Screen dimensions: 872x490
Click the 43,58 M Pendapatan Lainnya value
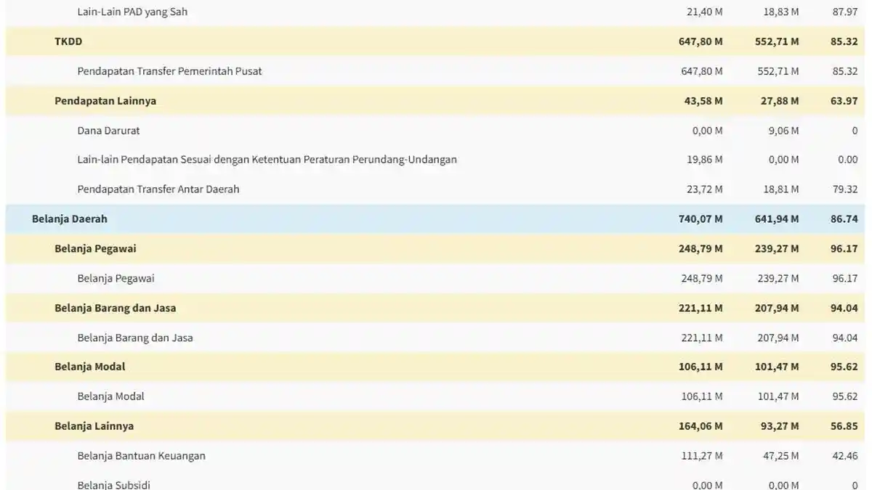(x=703, y=101)
